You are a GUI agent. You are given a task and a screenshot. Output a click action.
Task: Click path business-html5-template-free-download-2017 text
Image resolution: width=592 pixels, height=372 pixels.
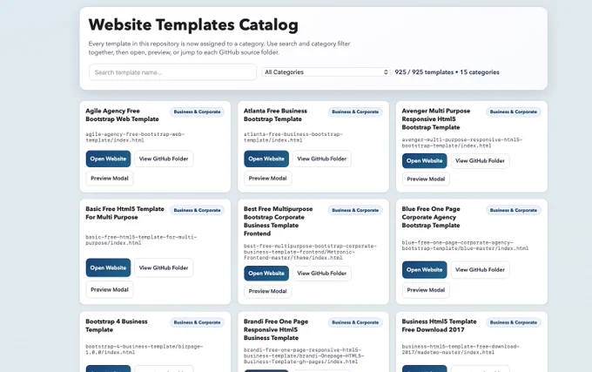tap(461, 349)
